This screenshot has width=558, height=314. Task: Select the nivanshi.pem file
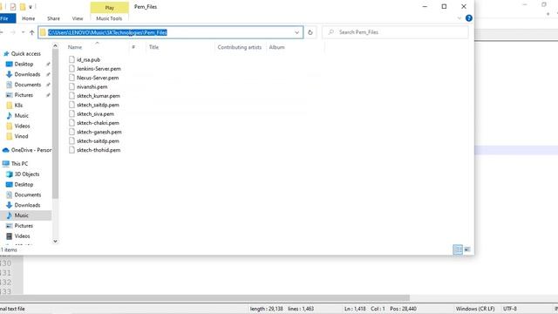tap(92, 87)
